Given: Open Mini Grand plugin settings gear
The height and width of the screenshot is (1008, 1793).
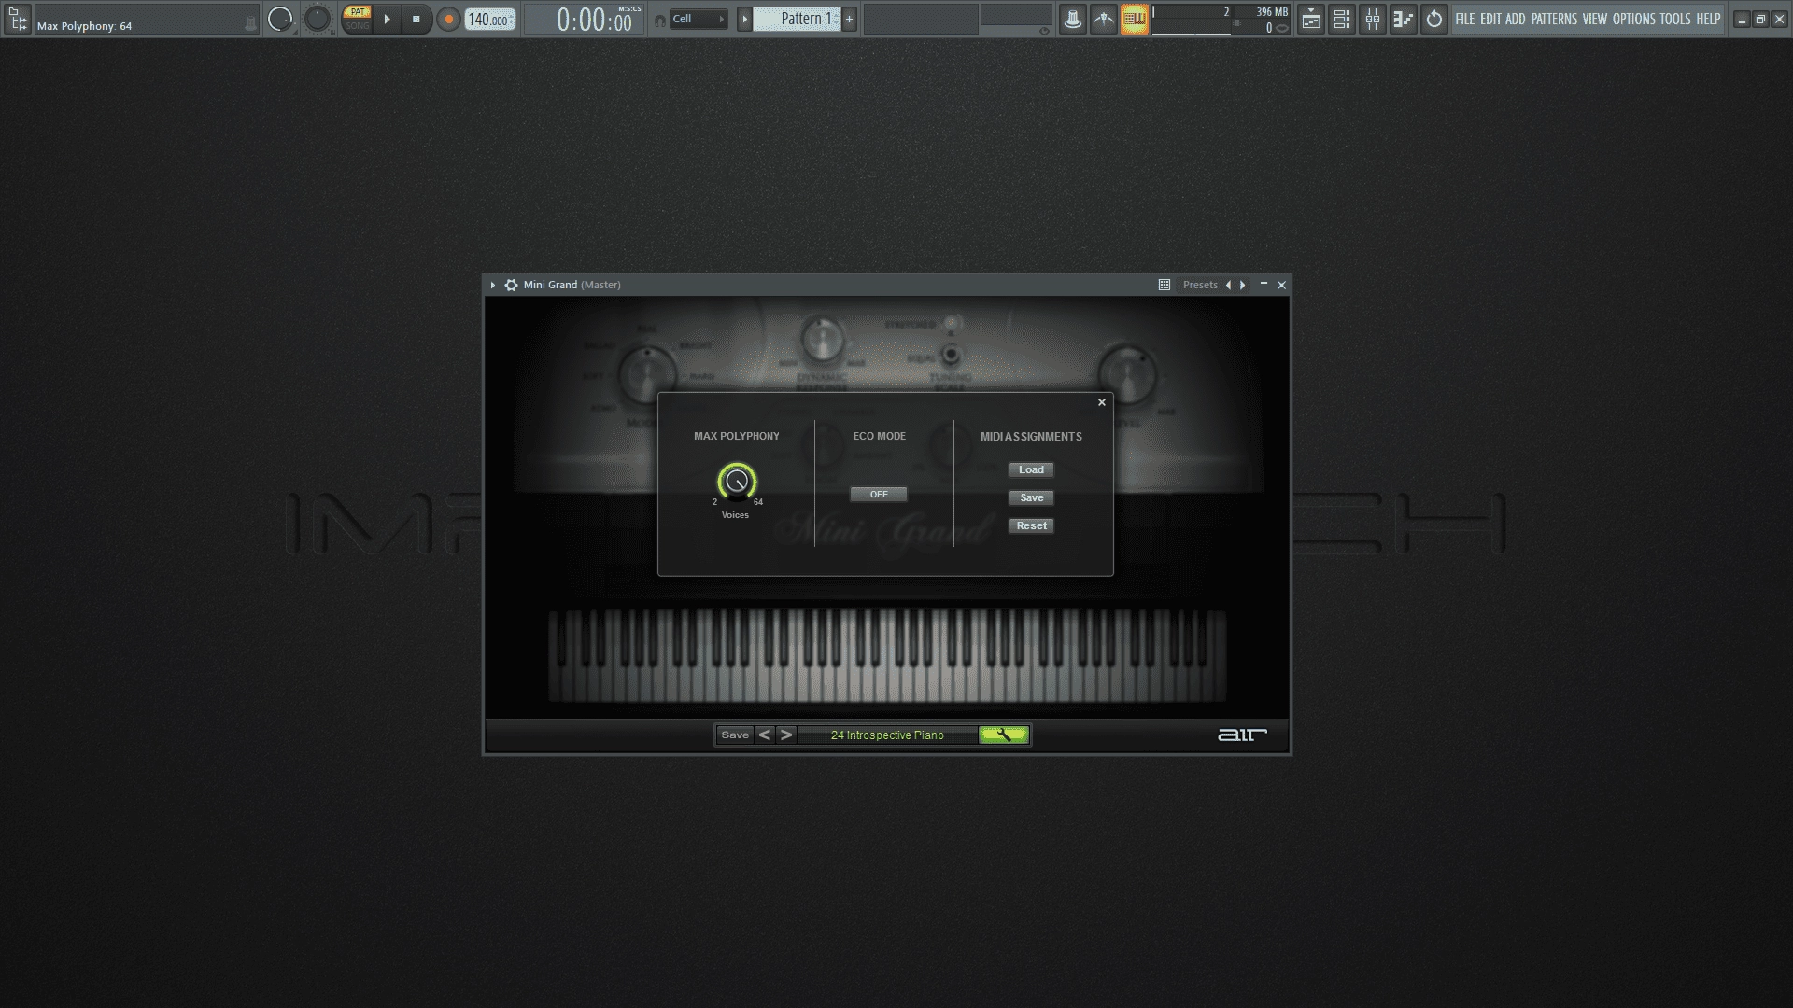Looking at the screenshot, I should click(x=511, y=285).
